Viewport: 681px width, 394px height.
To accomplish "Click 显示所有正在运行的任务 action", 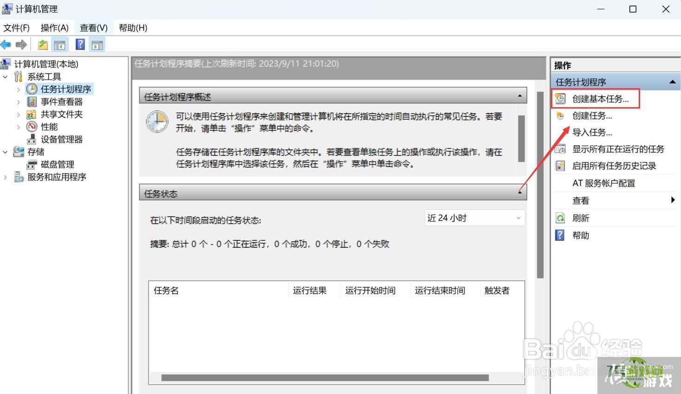I will tap(618, 149).
